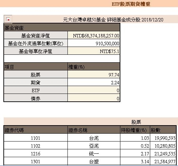
Task: Click the 基金資產 section header
Action: pos(62,28)
